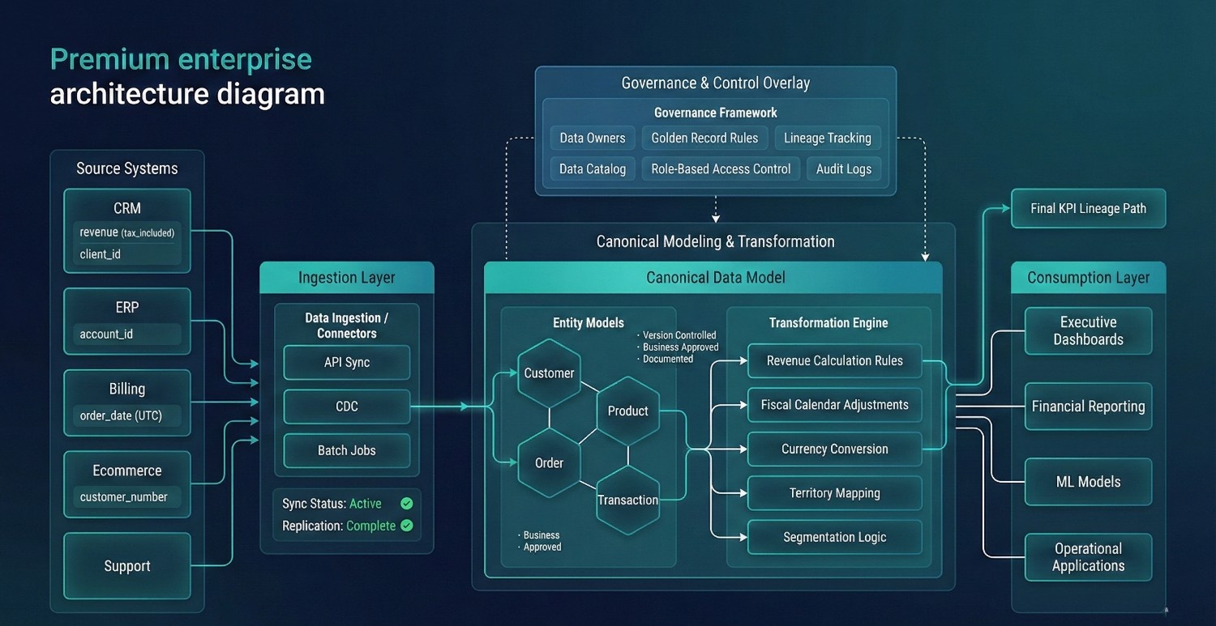Select the Product hexagon node
This screenshot has width=1216, height=626.
coord(627,411)
